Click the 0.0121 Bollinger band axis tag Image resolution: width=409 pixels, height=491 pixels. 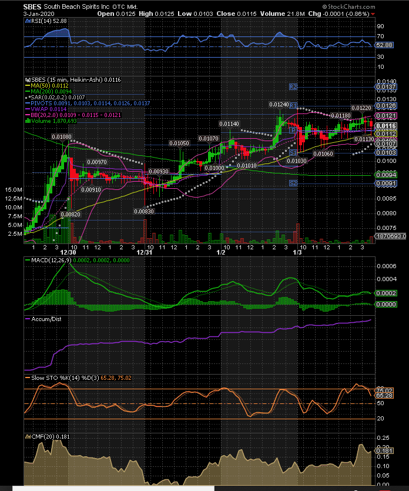click(386, 116)
